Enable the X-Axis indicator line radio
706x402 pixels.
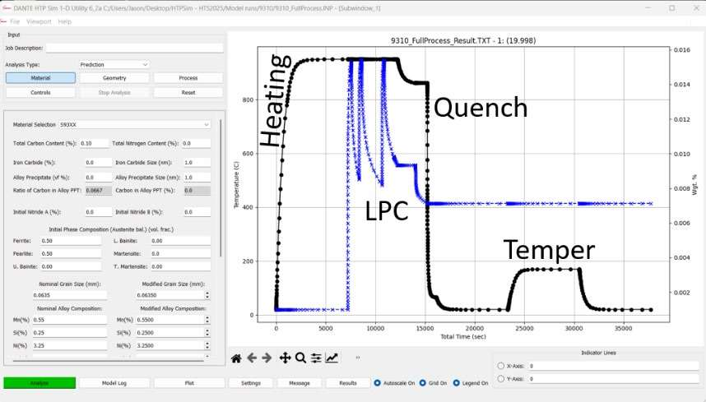point(502,366)
